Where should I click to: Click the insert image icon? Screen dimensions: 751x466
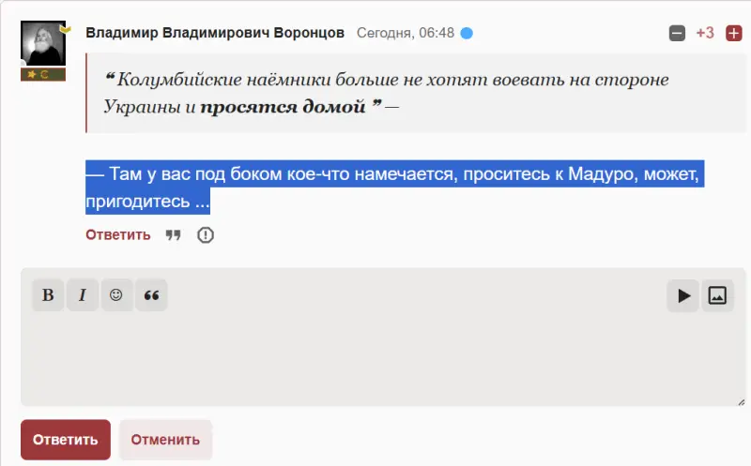[x=717, y=295]
